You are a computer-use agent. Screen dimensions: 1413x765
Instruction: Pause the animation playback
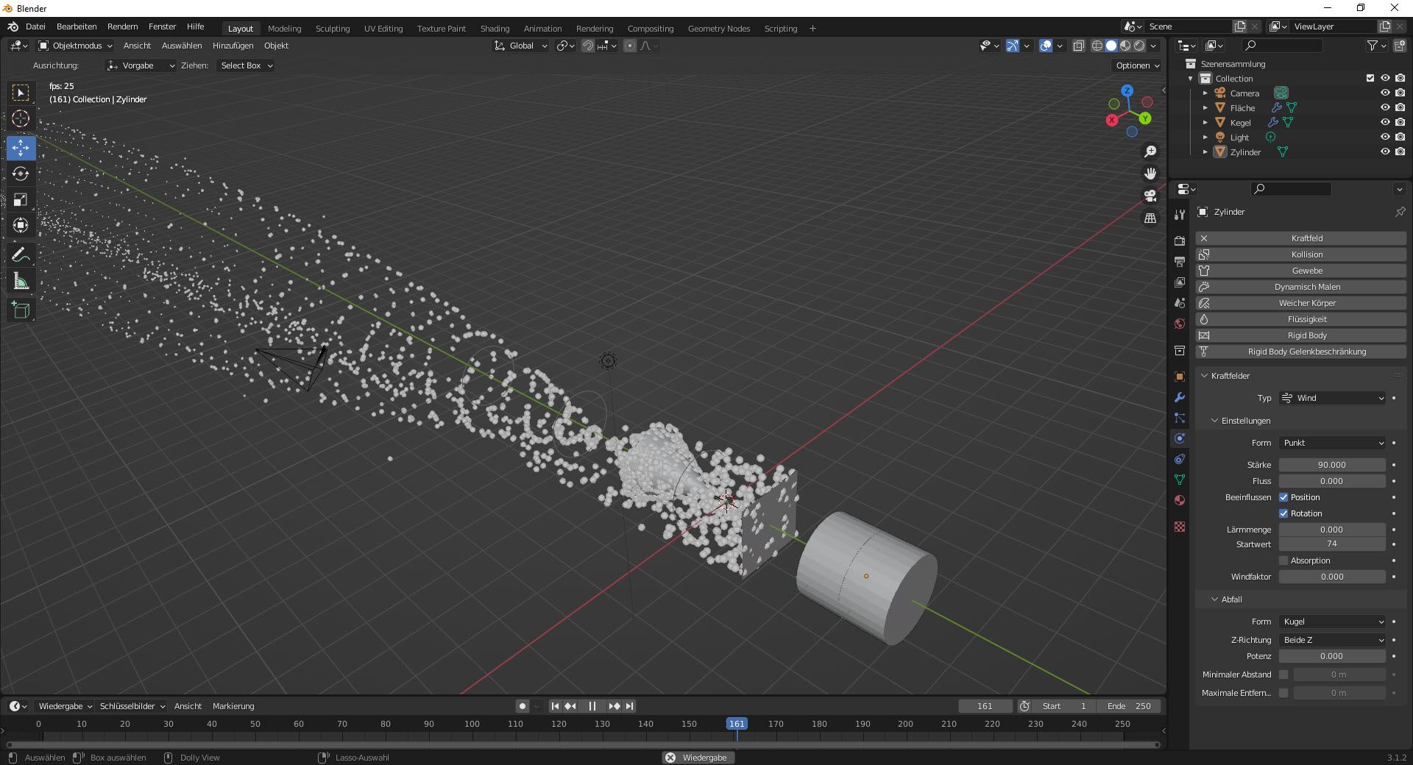[x=592, y=706]
